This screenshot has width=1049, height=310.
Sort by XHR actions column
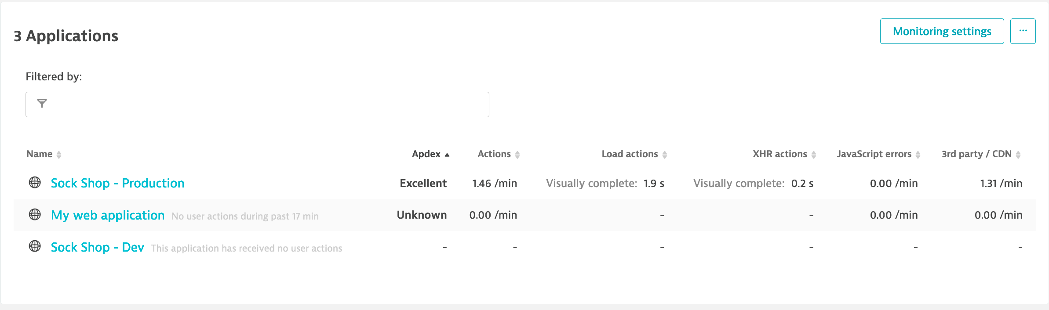pyautogui.click(x=784, y=154)
